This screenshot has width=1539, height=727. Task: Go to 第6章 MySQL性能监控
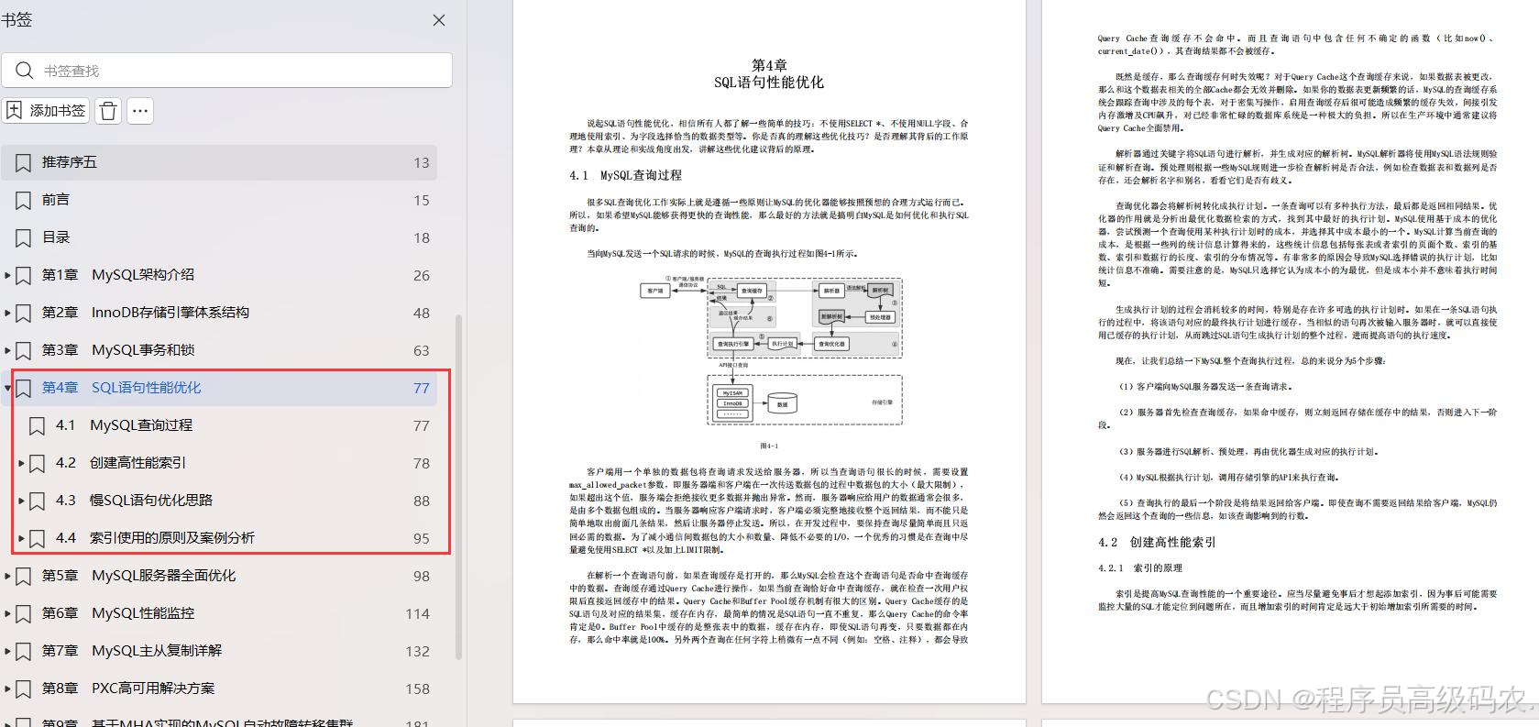(117, 613)
